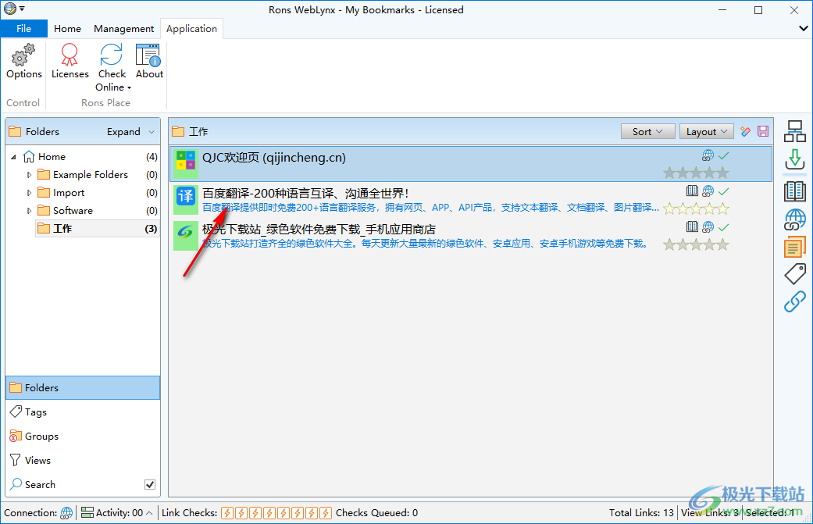813x524 pixels.
Task: Expand the Example Folders tree node
Action: coord(30,175)
